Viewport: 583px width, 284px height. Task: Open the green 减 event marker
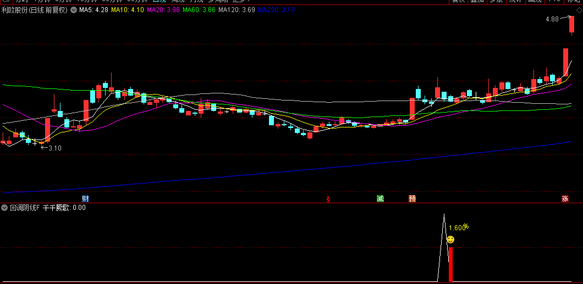[380, 199]
